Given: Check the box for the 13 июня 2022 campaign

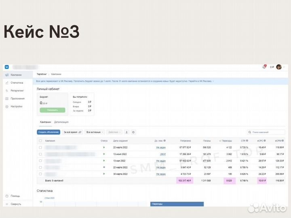Looking at the screenshot, I should pyautogui.click(x=40, y=154).
